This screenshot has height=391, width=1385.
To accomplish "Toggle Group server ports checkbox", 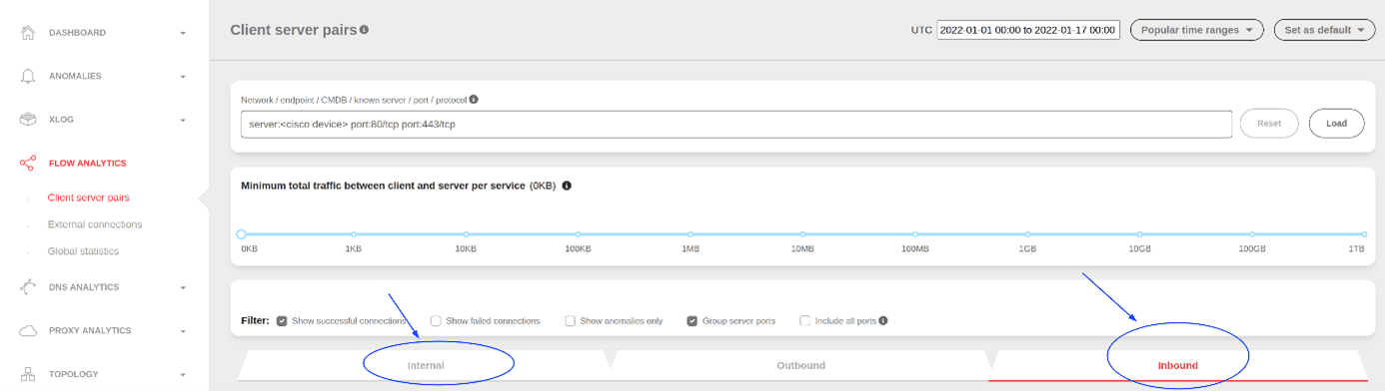I will pyautogui.click(x=692, y=321).
